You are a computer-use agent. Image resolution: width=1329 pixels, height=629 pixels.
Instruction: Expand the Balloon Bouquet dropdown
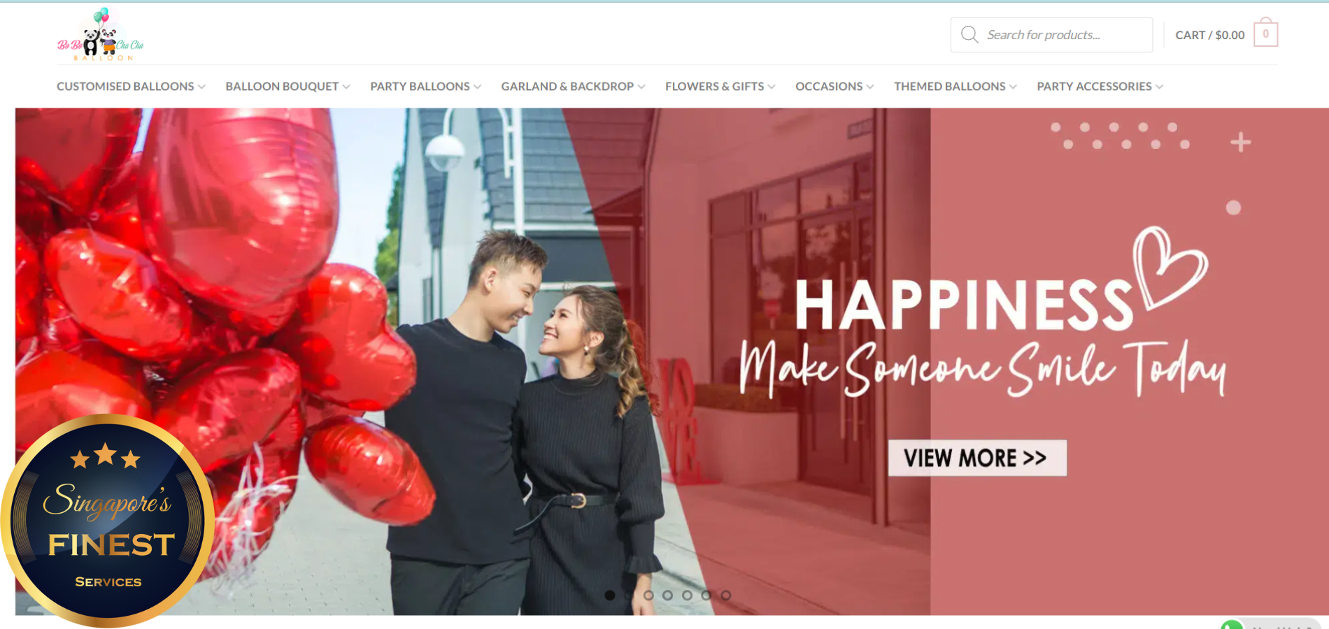(x=287, y=86)
